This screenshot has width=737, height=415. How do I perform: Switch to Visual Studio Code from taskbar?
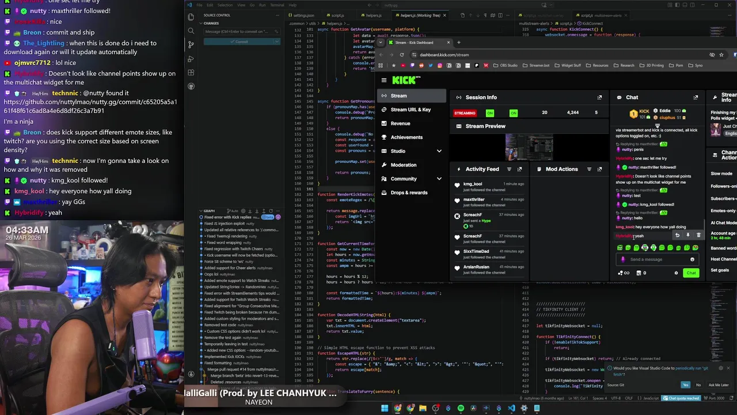click(x=511, y=408)
